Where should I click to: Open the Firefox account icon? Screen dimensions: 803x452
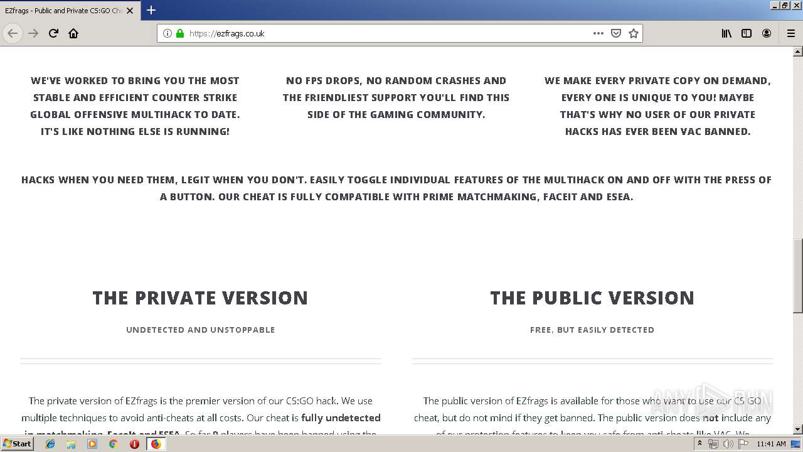click(767, 33)
